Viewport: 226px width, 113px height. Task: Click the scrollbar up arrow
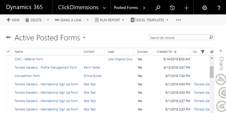coord(212,58)
